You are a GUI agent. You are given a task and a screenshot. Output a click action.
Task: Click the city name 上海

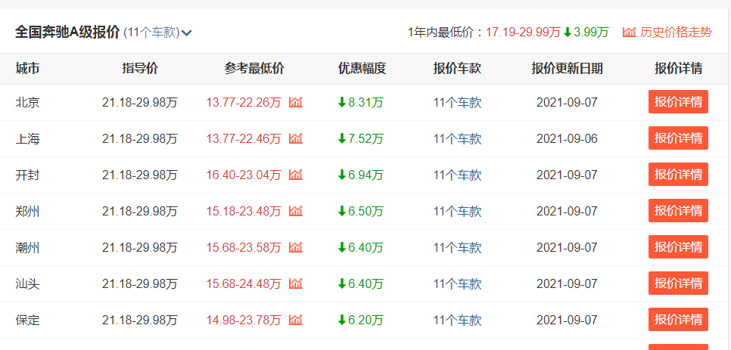27,138
